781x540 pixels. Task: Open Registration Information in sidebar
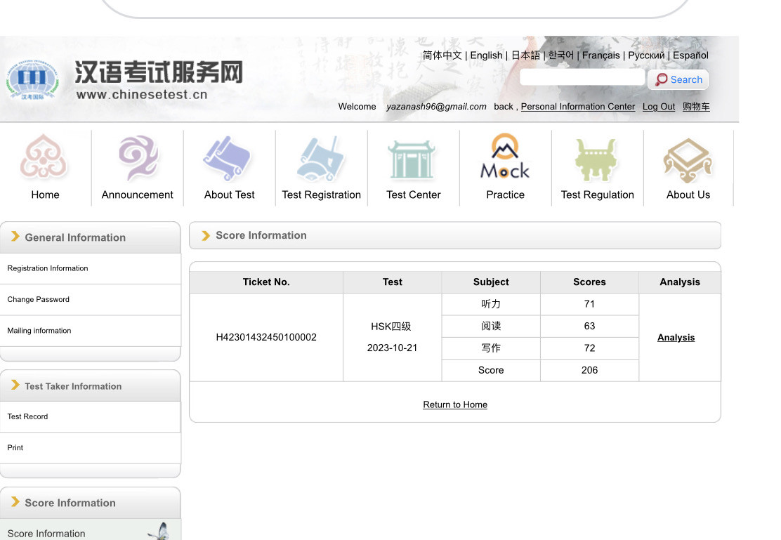tap(48, 268)
